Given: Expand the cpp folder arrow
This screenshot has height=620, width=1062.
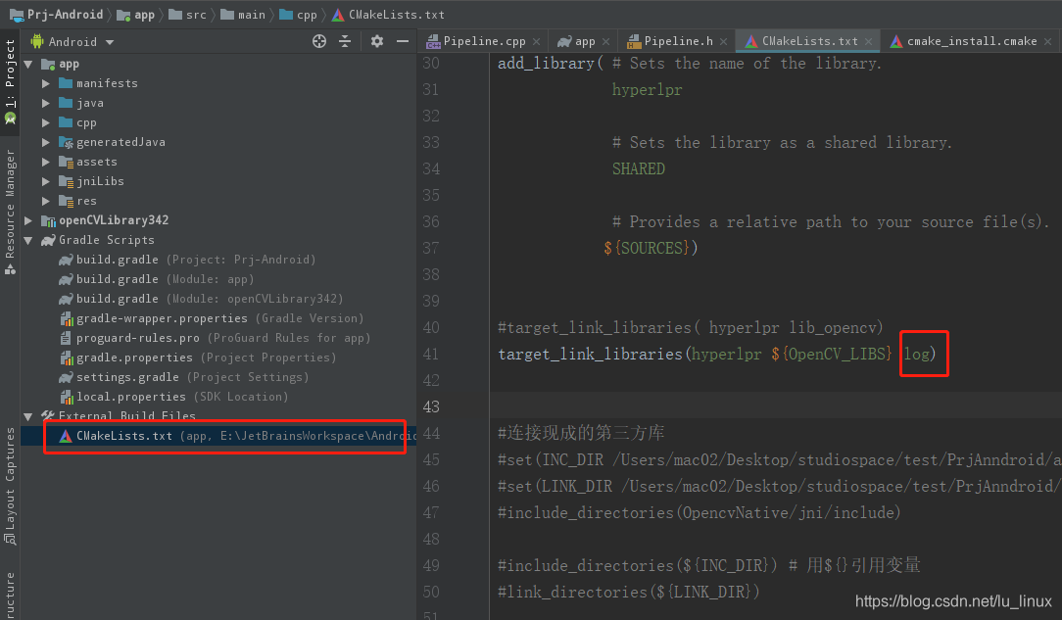Looking at the screenshot, I should 45,122.
